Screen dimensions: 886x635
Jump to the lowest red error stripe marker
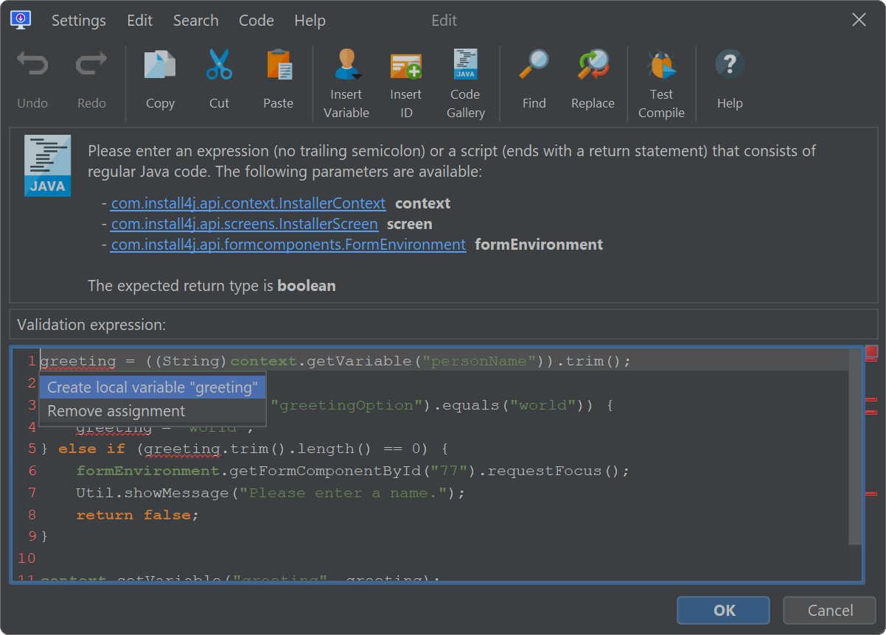click(x=871, y=494)
